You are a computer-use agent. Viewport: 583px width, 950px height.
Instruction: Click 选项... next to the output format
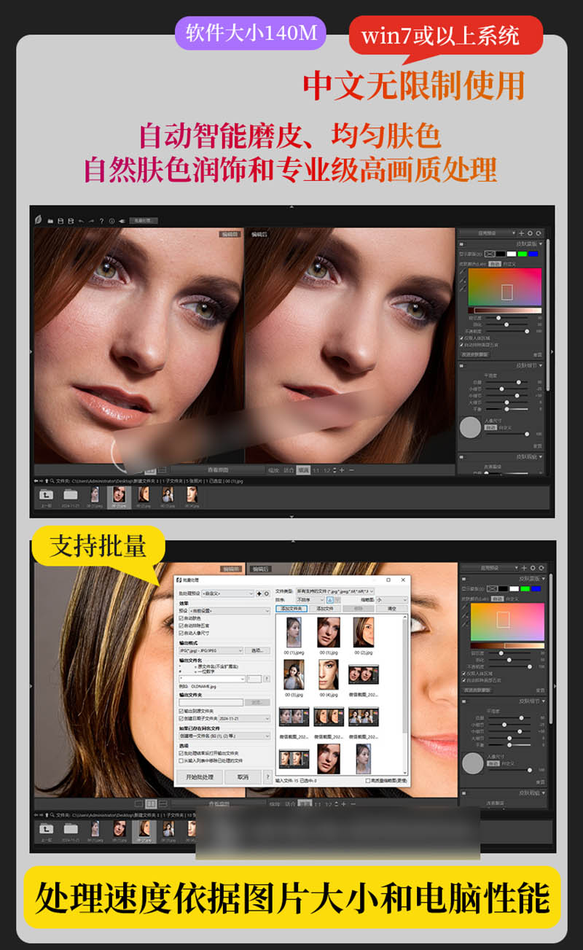pyautogui.click(x=258, y=650)
